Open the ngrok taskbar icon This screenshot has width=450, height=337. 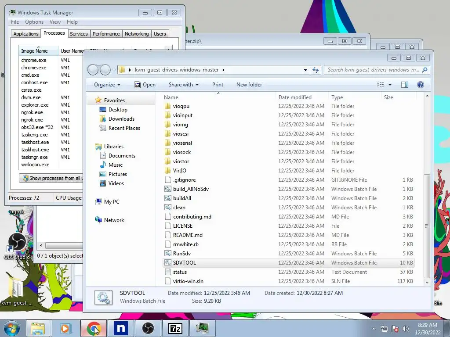tap(121, 328)
